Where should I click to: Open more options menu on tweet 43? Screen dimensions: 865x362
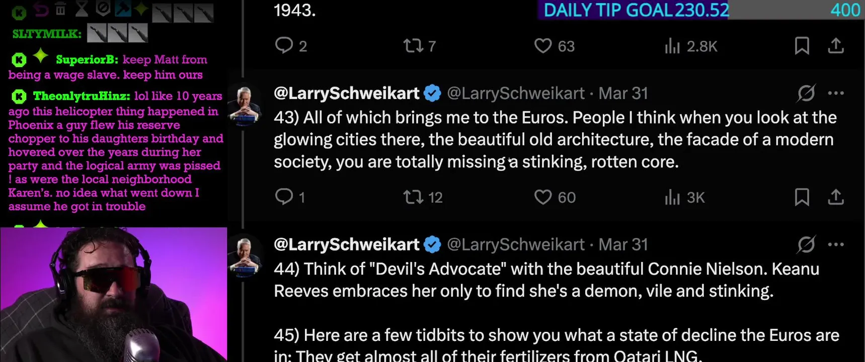pos(836,93)
